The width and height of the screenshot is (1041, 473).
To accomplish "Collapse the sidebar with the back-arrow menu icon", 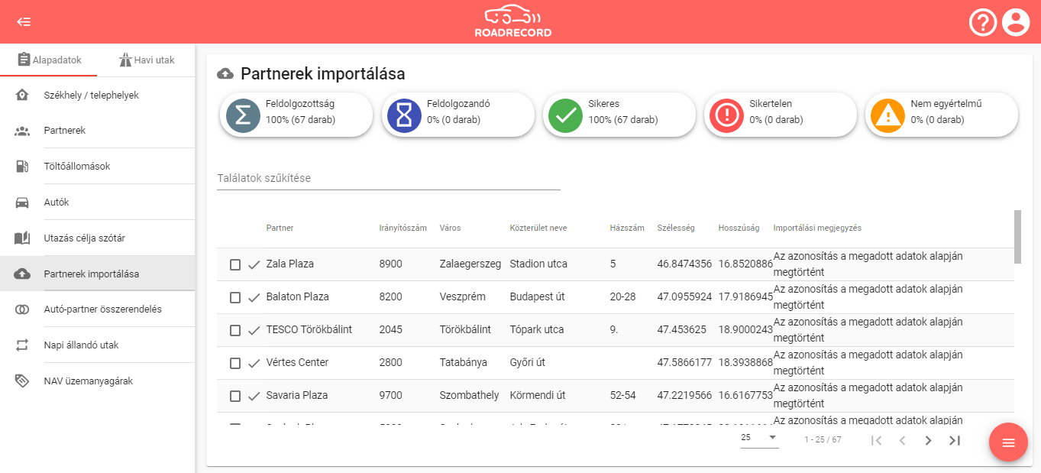I will pos(24,21).
